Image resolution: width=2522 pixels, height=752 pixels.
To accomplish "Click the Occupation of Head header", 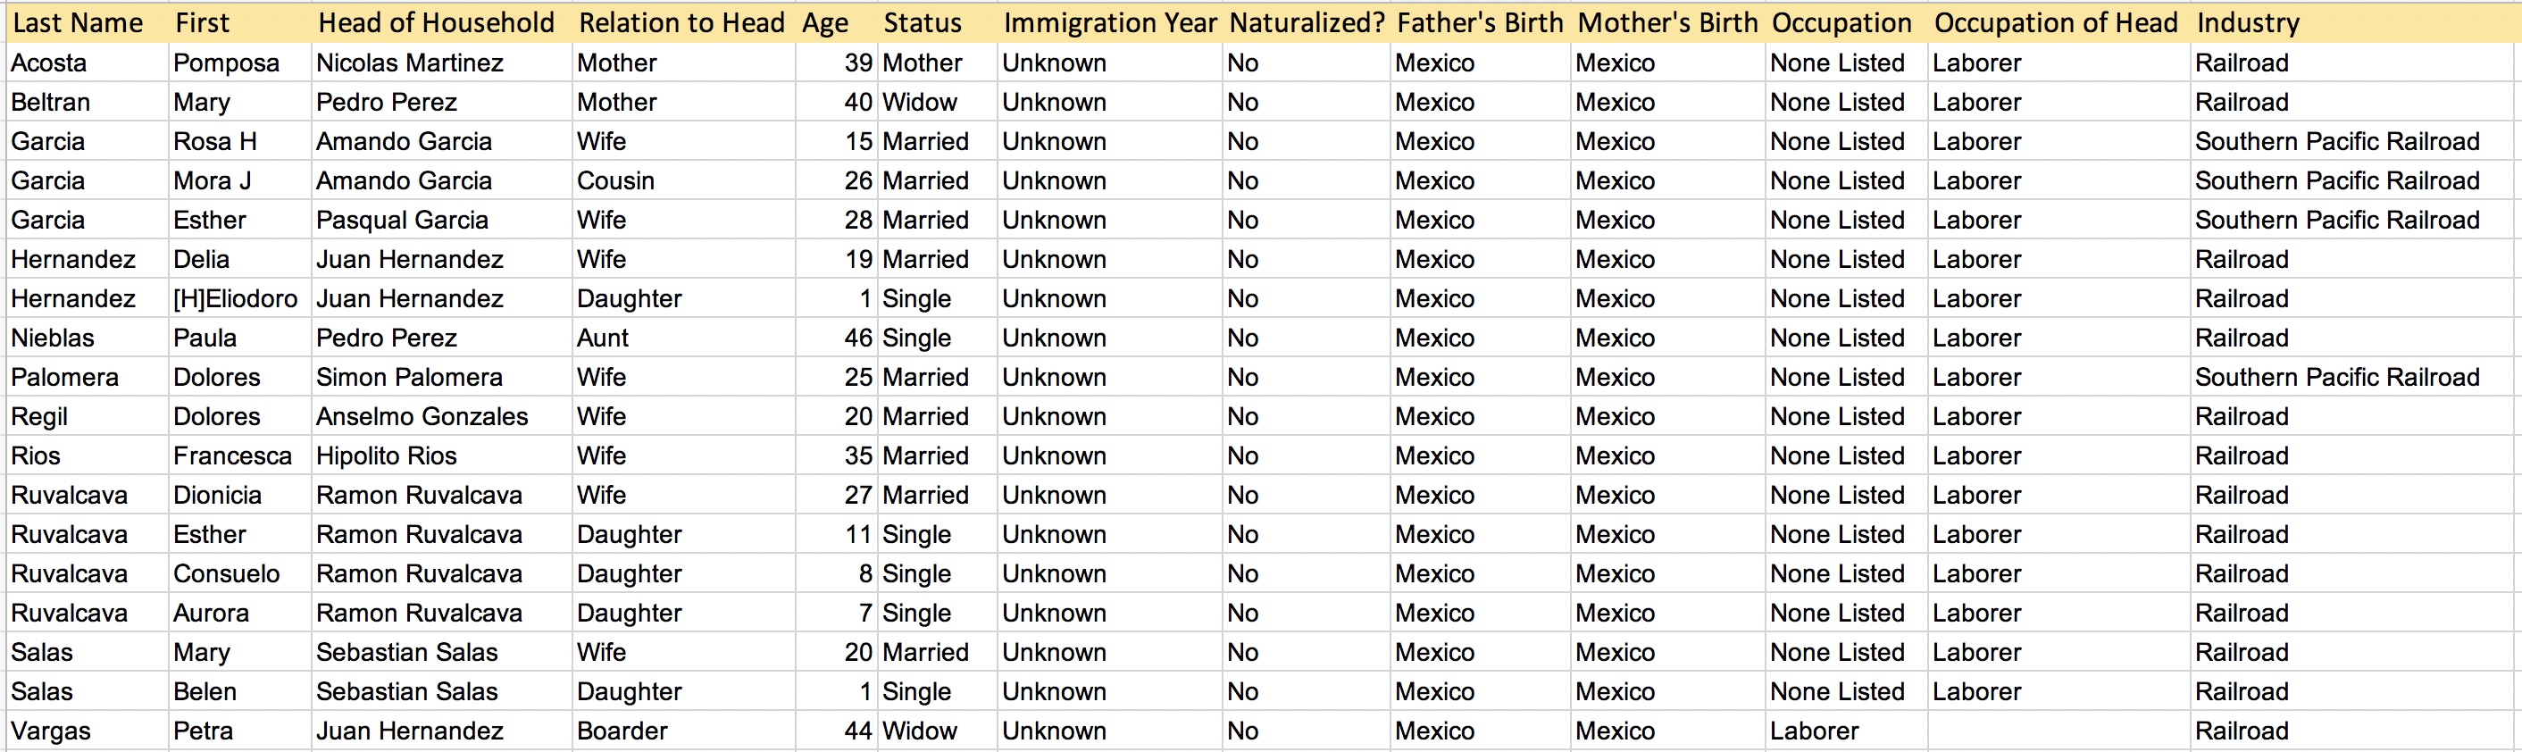I will (x=2059, y=22).
